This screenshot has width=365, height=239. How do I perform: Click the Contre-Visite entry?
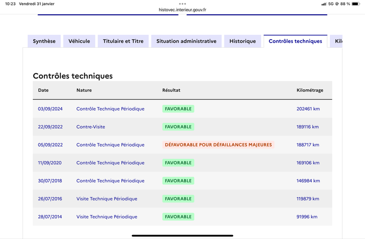(x=90, y=127)
